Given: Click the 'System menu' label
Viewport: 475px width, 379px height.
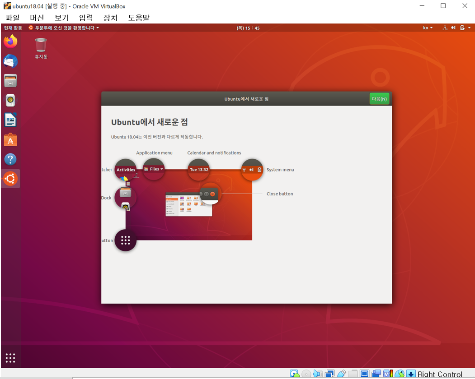Looking at the screenshot, I should coord(280,170).
